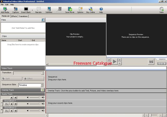Open the Edit menu
The image size is (167, 117).
(x=7, y=5)
